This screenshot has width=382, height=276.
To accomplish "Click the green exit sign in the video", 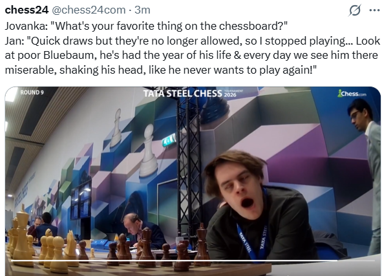I will [169, 140].
